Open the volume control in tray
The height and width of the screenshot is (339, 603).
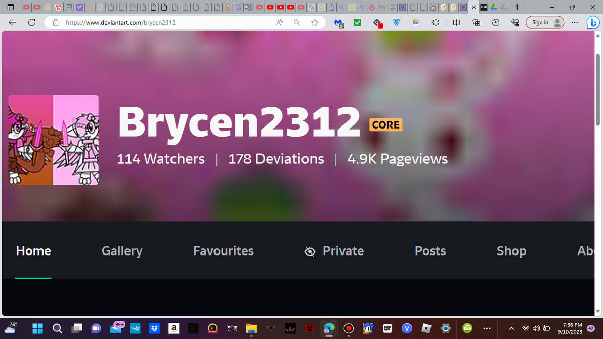(x=536, y=328)
